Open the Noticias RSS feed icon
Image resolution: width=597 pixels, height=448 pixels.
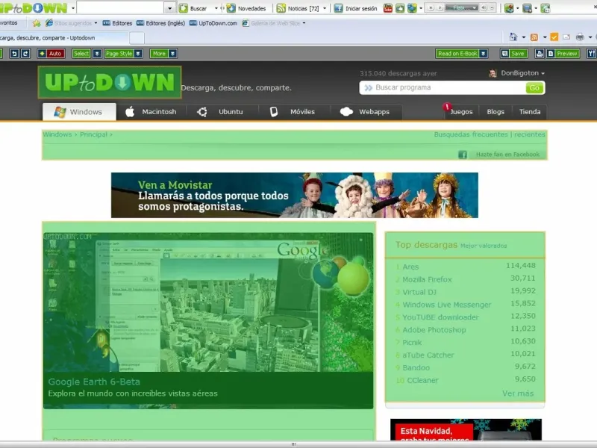(281, 8)
